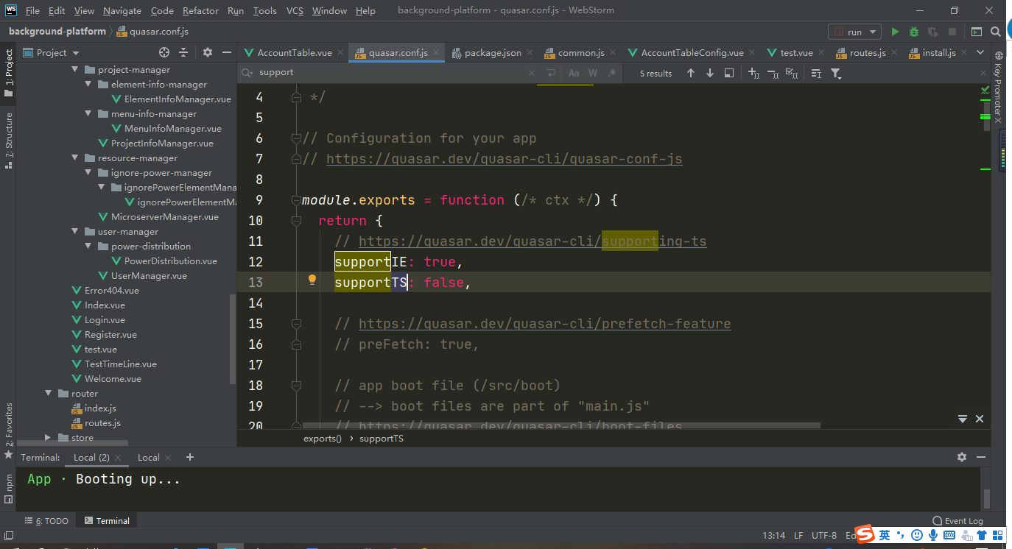The width and height of the screenshot is (1012, 549).
Task: Close the quasar.conf.js tab
Action: coord(436,53)
